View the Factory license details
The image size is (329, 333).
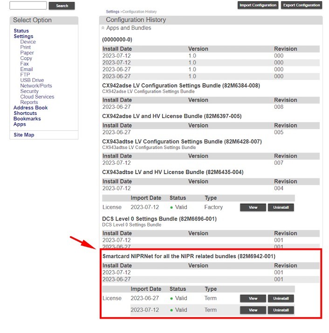[x=253, y=207]
